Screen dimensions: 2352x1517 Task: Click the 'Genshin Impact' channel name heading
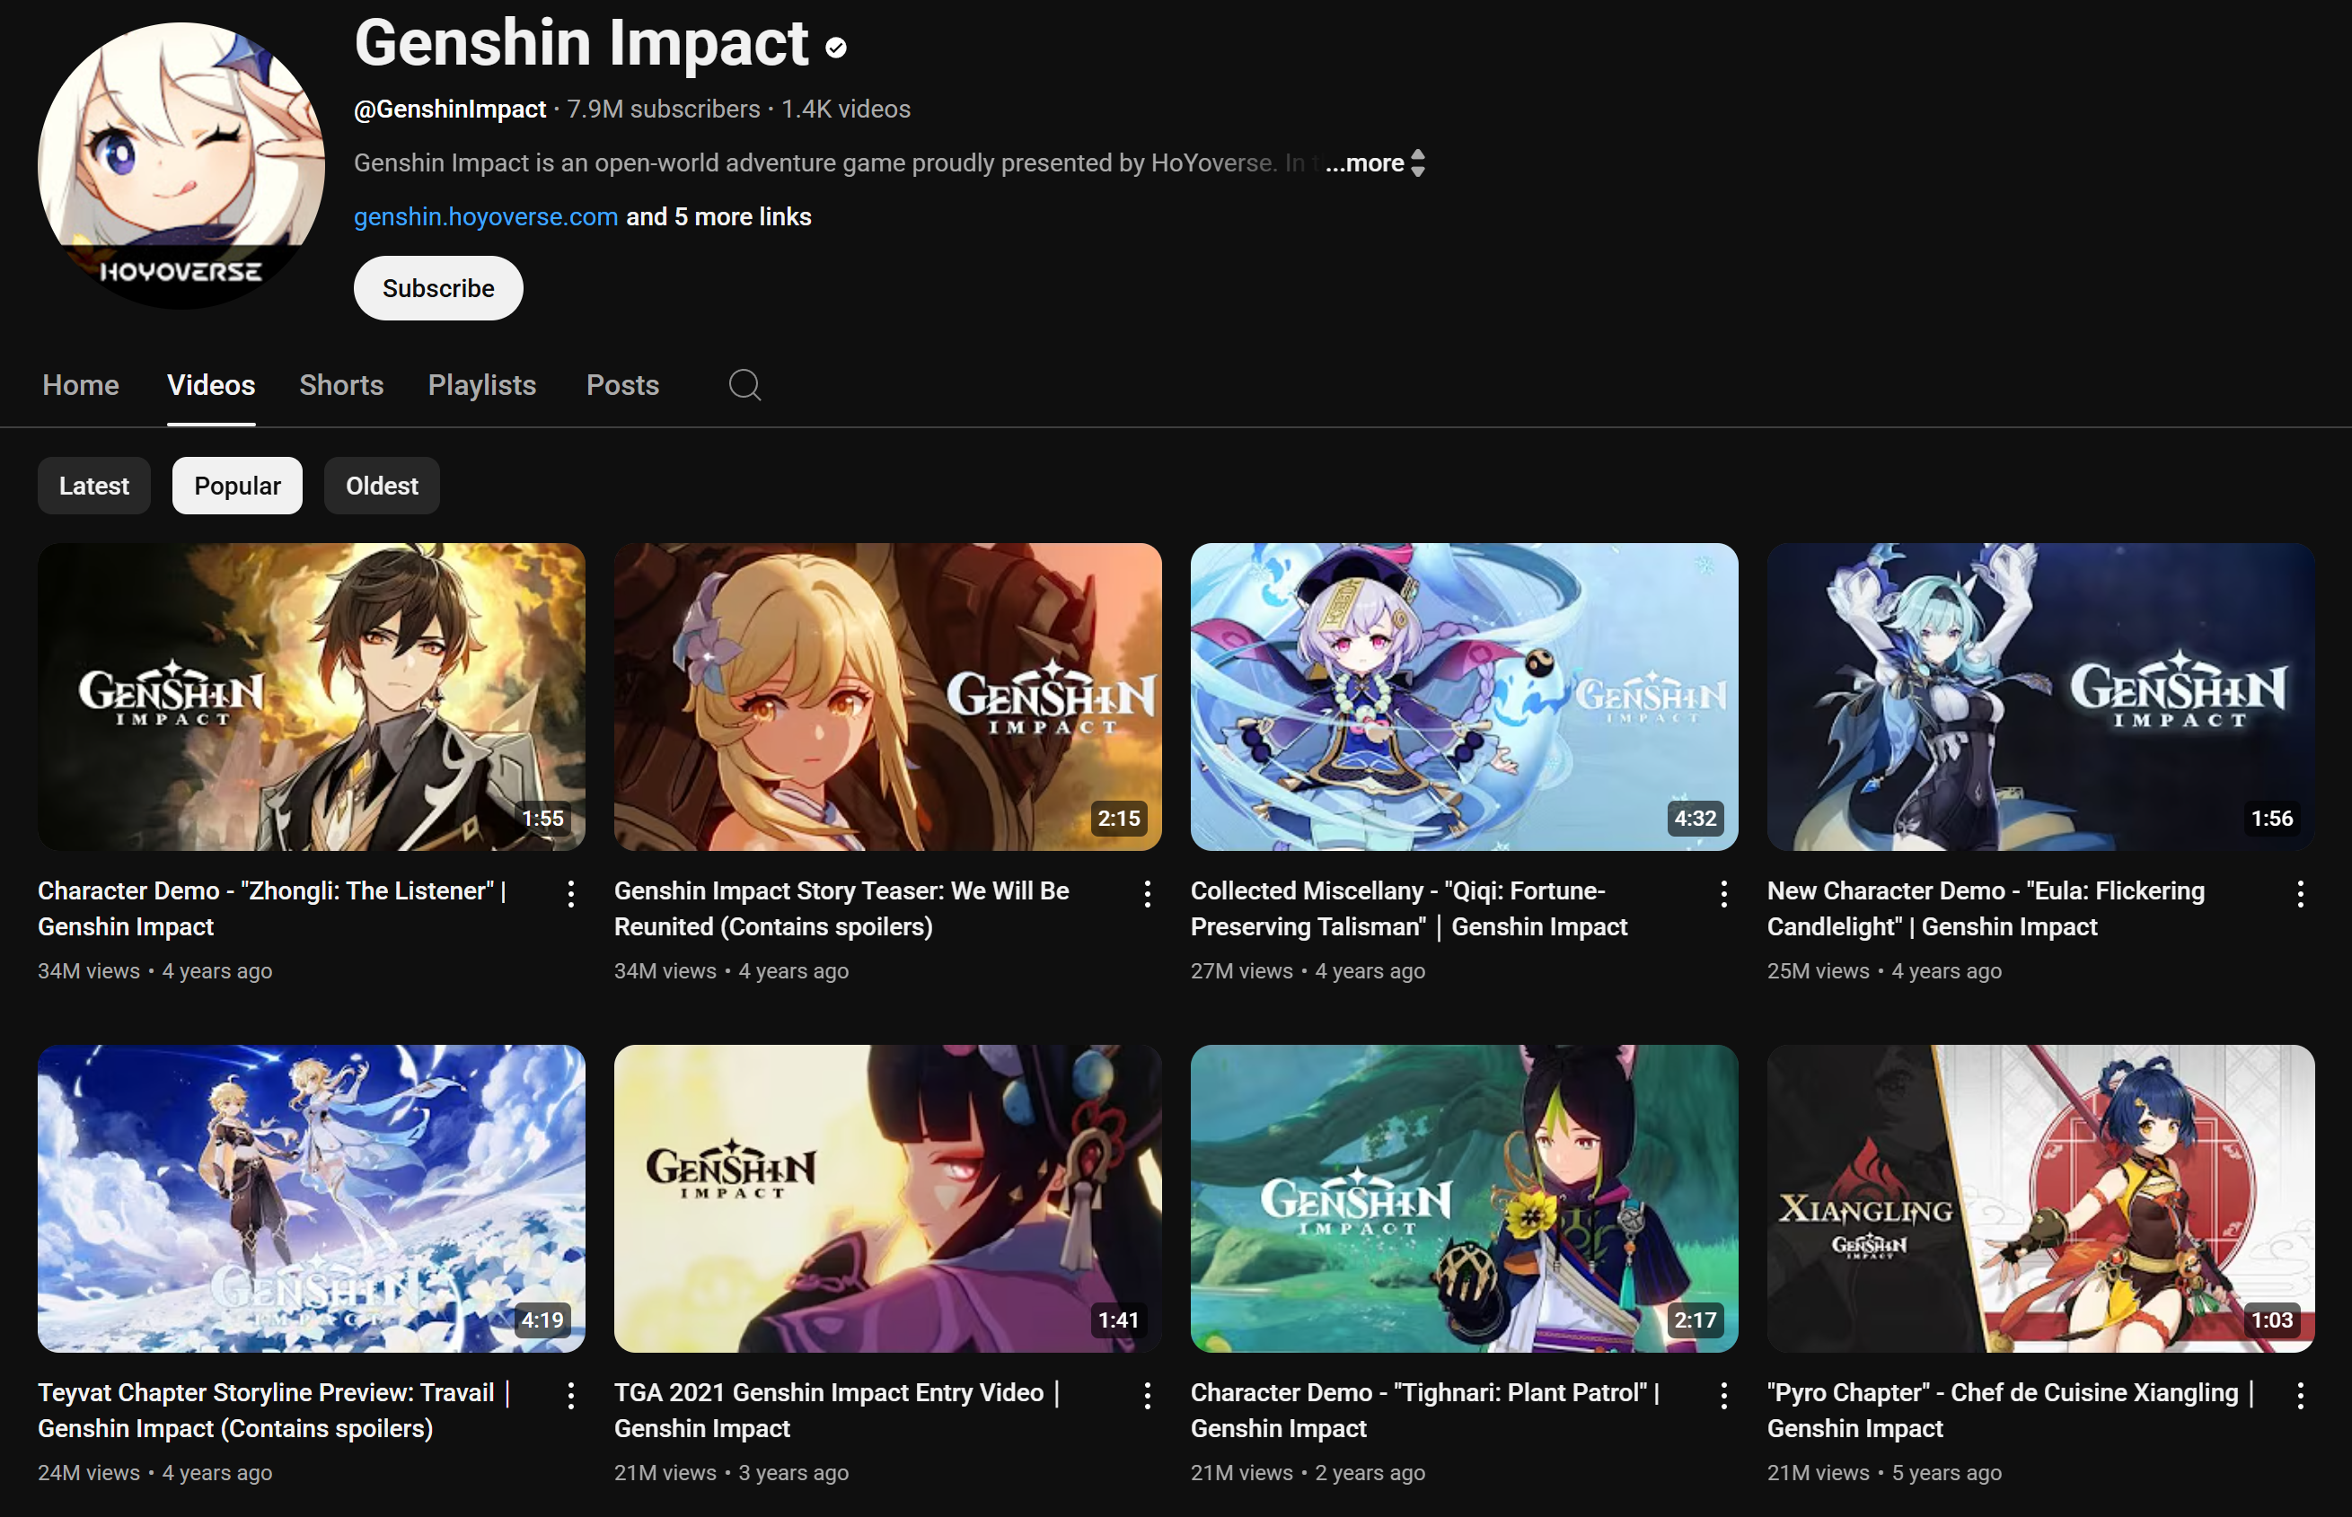tap(581, 43)
